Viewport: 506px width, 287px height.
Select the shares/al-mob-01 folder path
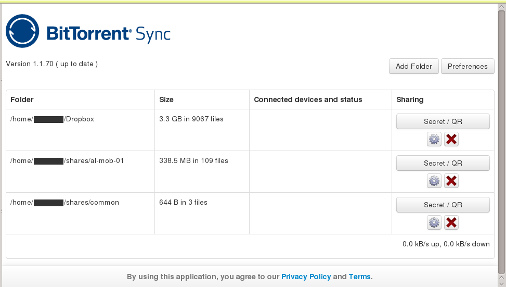[x=67, y=161]
